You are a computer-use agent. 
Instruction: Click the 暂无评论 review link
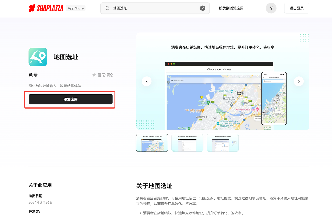click(x=105, y=75)
